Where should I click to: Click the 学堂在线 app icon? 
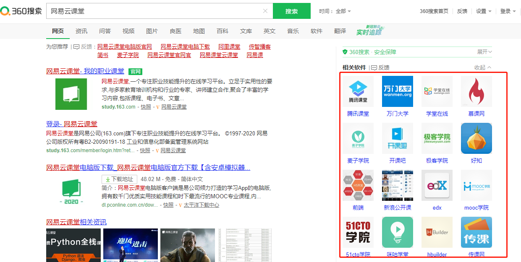437,91
